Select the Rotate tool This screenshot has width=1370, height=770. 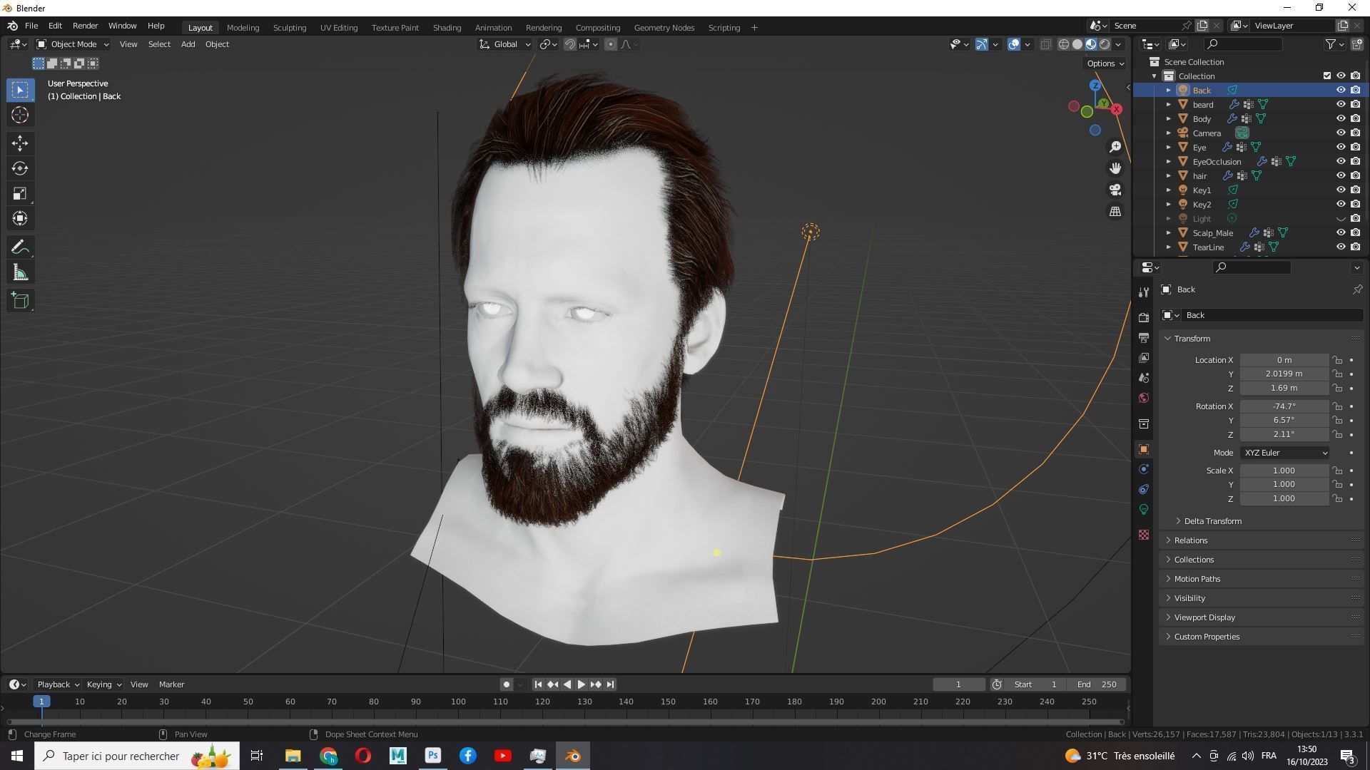click(x=20, y=168)
